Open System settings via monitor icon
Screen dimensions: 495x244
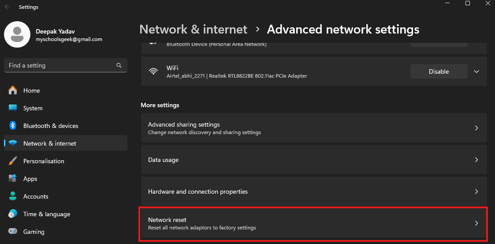tap(13, 108)
